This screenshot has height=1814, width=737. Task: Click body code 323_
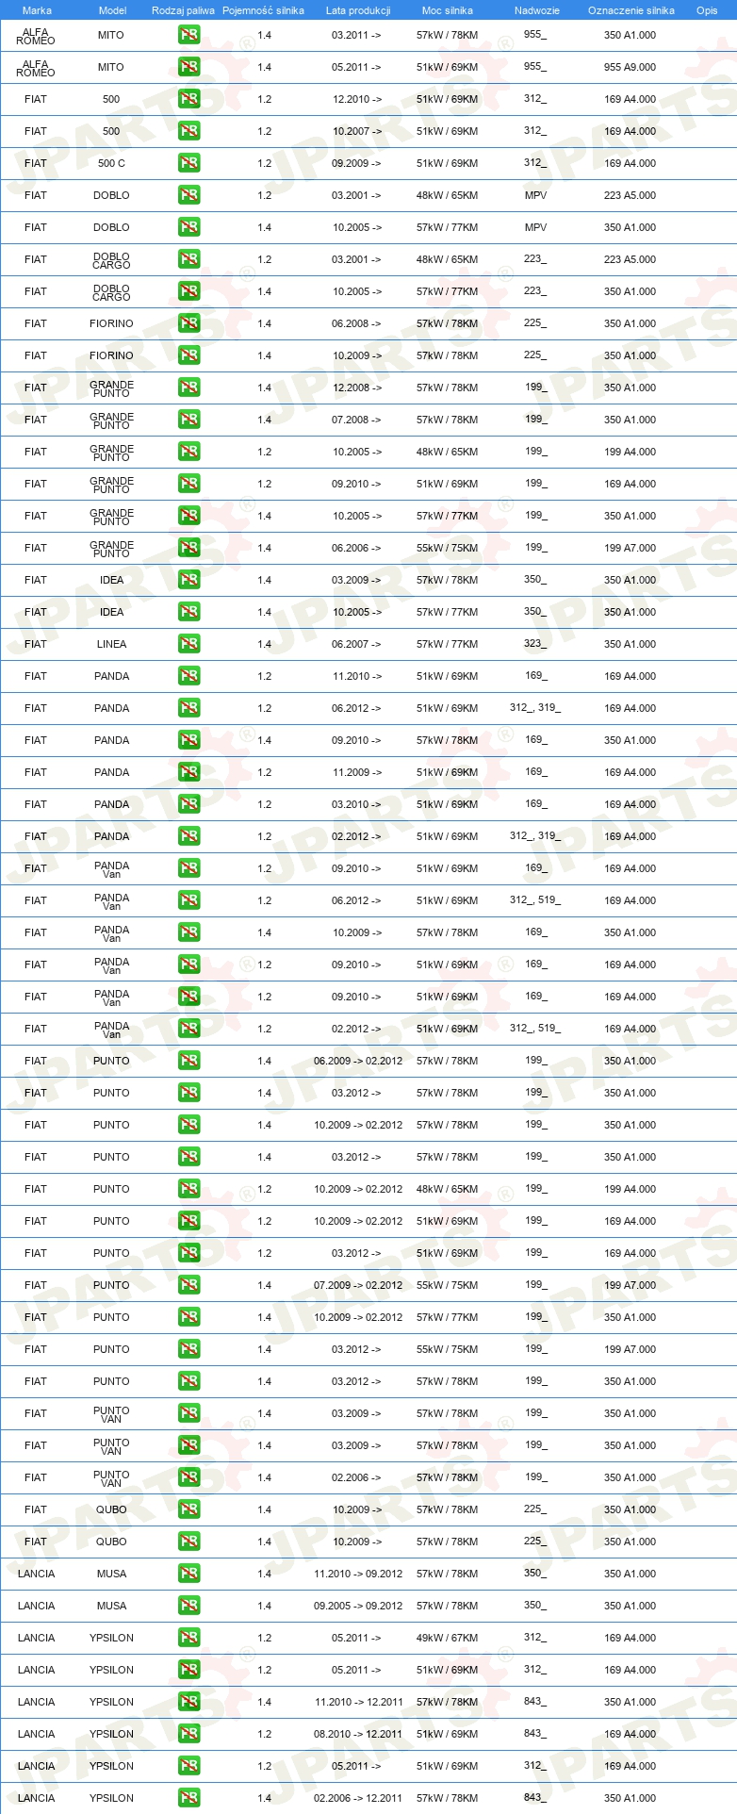pos(535,644)
